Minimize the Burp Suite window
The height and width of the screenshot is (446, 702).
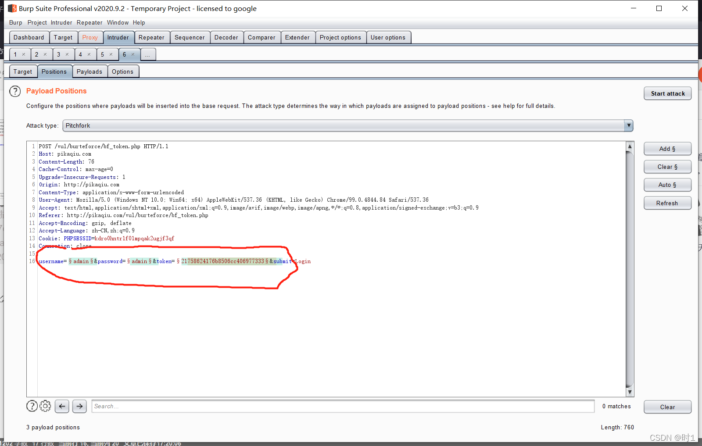click(634, 8)
